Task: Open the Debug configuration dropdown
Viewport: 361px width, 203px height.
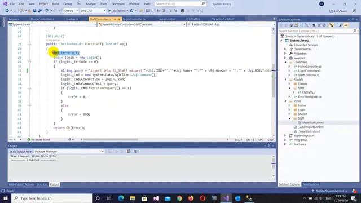Action: (71, 11)
